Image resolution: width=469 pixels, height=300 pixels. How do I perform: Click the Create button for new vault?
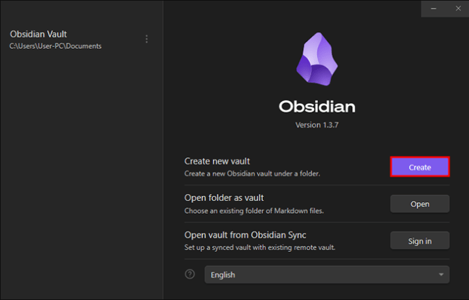click(x=419, y=167)
